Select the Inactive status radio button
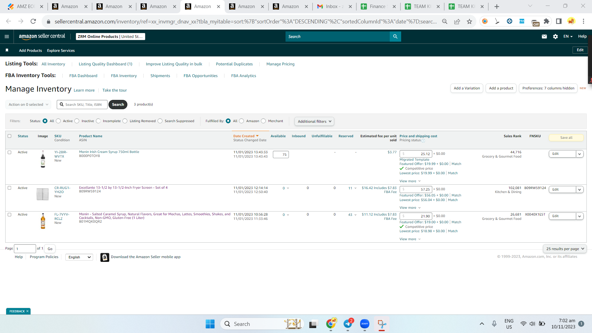This screenshot has width=592, height=333. 77,121
